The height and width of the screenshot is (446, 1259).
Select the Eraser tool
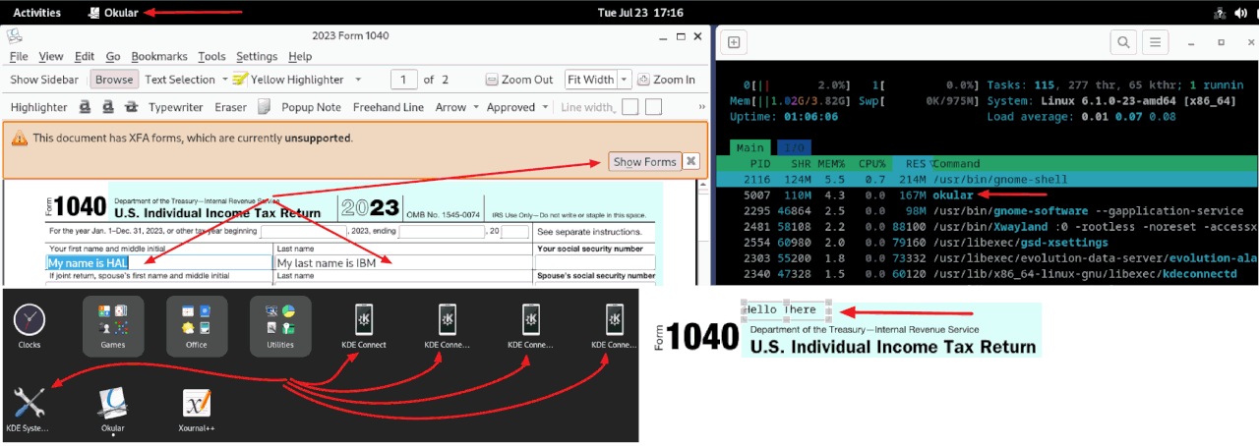(x=231, y=107)
